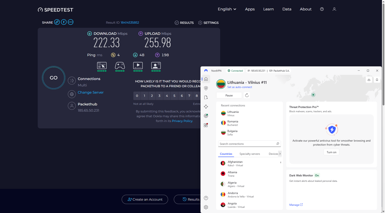Pause the NordVPN connection
The image size is (385, 213).
tap(229, 96)
